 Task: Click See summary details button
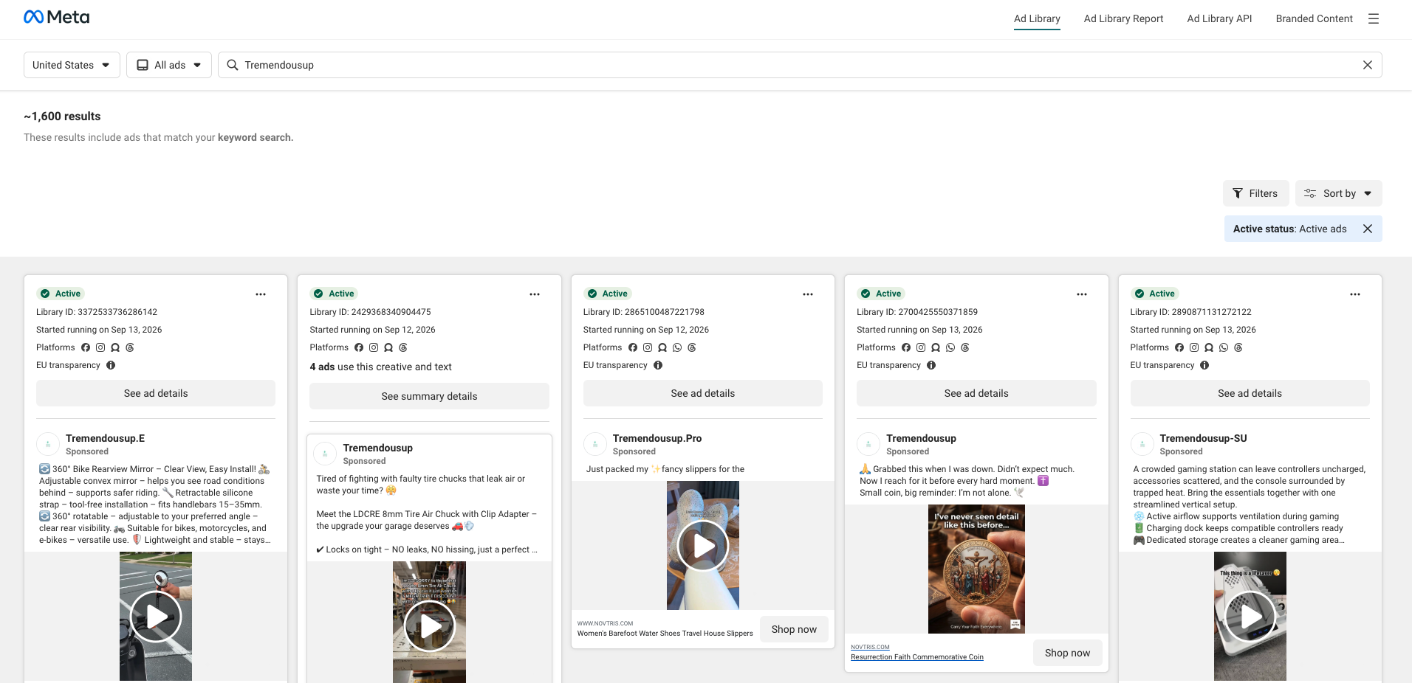[x=429, y=396]
